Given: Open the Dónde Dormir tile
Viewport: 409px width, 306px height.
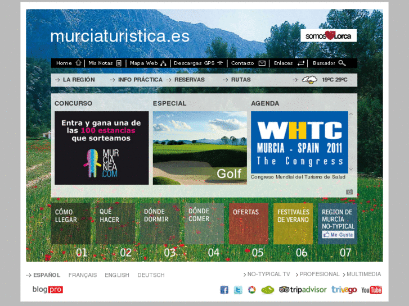Looking at the screenshot, I should point(160,223).
